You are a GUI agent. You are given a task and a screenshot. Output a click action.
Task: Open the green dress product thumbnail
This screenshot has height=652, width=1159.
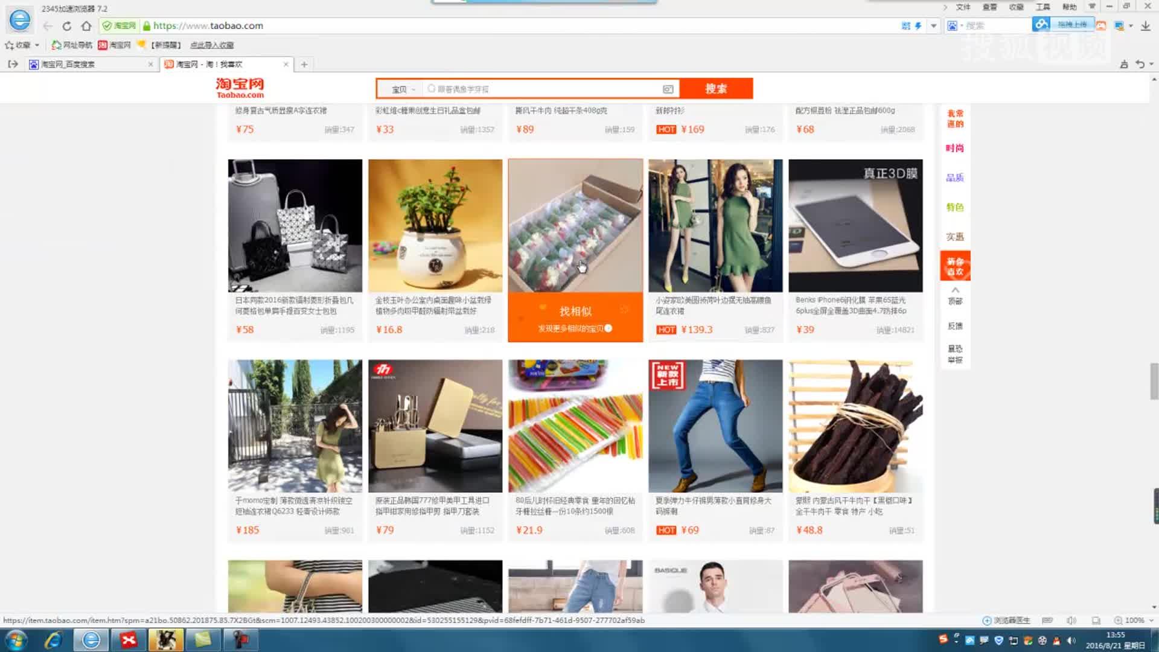click(x=715, y=225)
